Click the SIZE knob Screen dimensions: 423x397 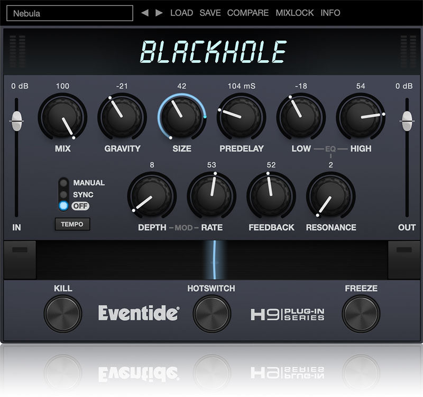pos(182,116)
